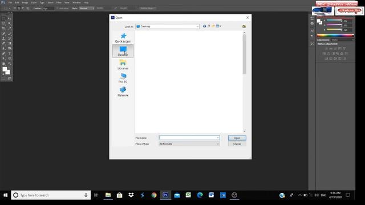Screen dimensions: 365x205
Task: Select the Hand tool
Action: pos(3,63)
